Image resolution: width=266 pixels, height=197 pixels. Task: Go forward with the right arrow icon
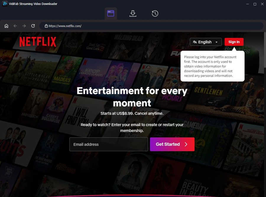[x=24, y=26]
